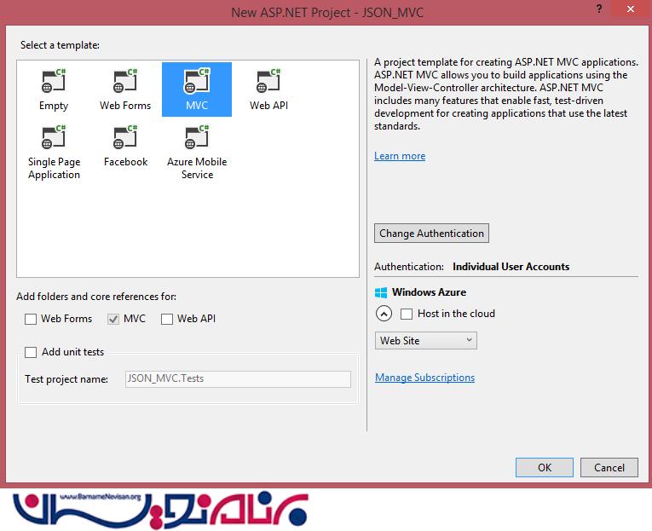Enable the Add unit tests checkbox
This screenshot has height=531, width=652.
click(x=32, y=352)
